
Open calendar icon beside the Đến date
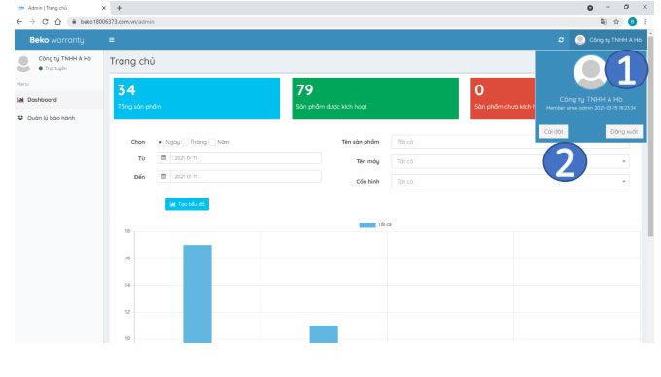[163, 177]
